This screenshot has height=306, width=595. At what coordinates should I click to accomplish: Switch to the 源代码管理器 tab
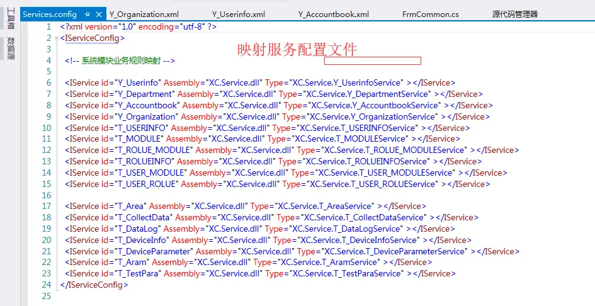514,14
